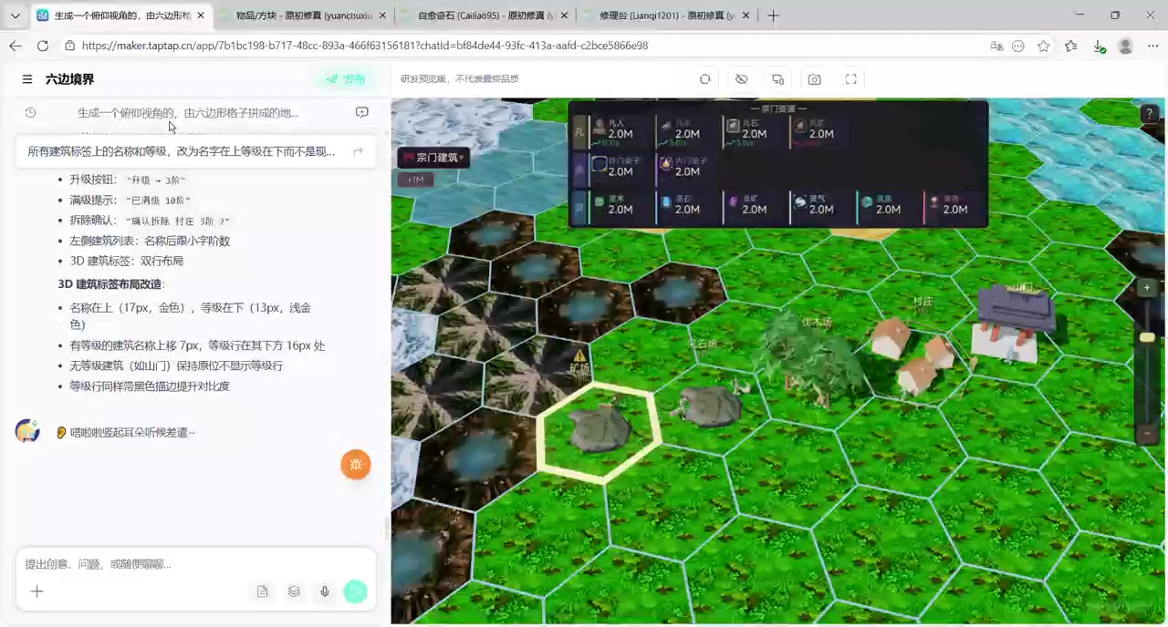
Task: Click the 发布 publish button
Action: pos(346,79)
